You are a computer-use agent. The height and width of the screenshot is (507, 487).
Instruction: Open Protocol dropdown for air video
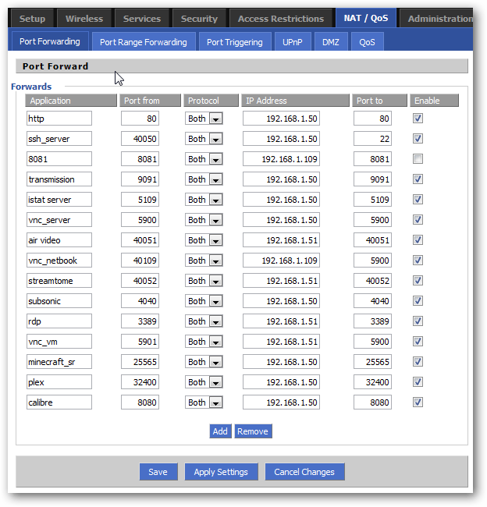(204, 240)
